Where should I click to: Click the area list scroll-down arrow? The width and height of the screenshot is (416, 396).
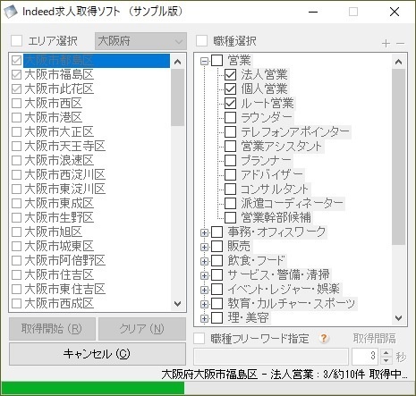coord(178,304)
